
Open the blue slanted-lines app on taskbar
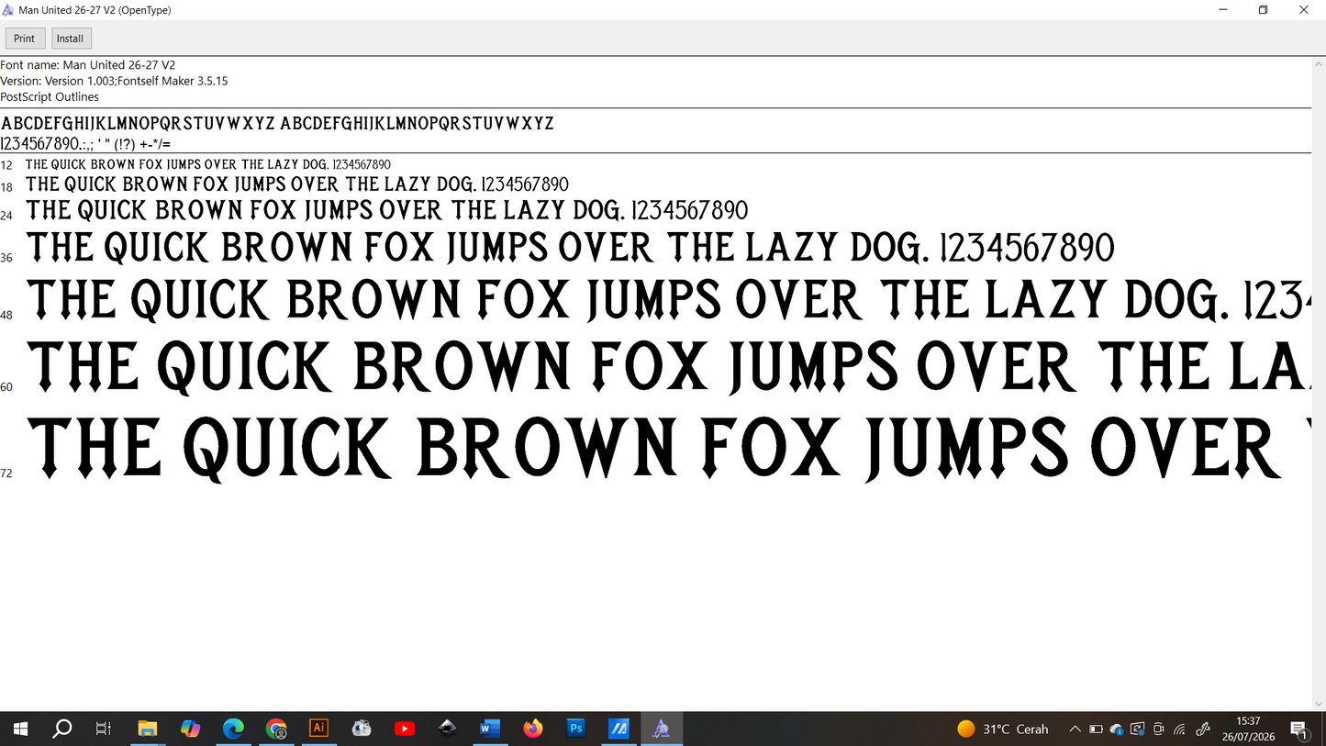click(x=619, y=729)
